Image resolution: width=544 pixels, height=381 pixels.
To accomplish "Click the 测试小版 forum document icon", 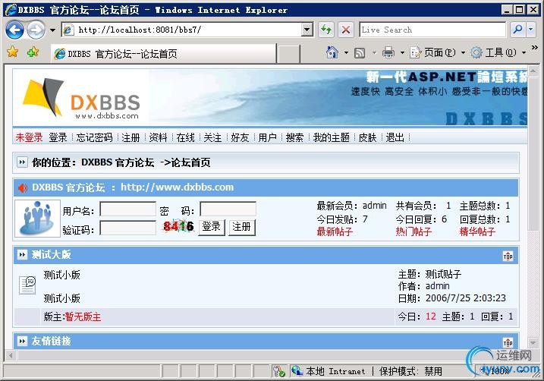I will pyautogui.click(x=27, y=285).
